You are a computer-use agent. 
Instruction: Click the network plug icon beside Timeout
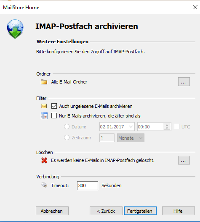(x=44, y=185)
